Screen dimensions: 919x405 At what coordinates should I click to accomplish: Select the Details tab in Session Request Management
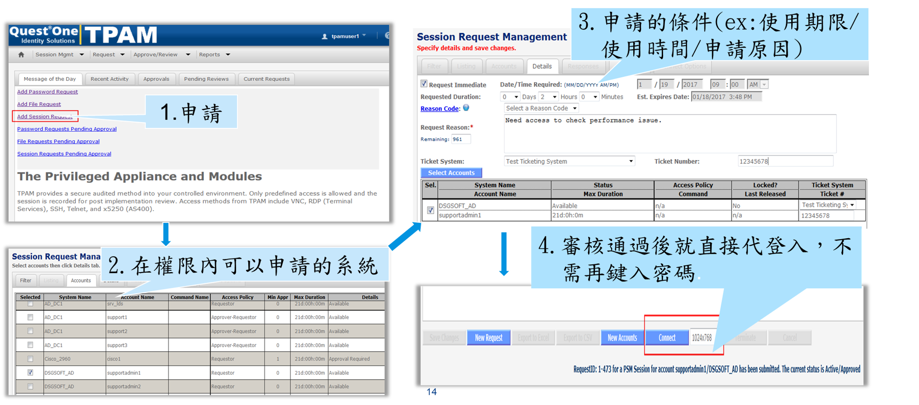[x=542, y=67]
